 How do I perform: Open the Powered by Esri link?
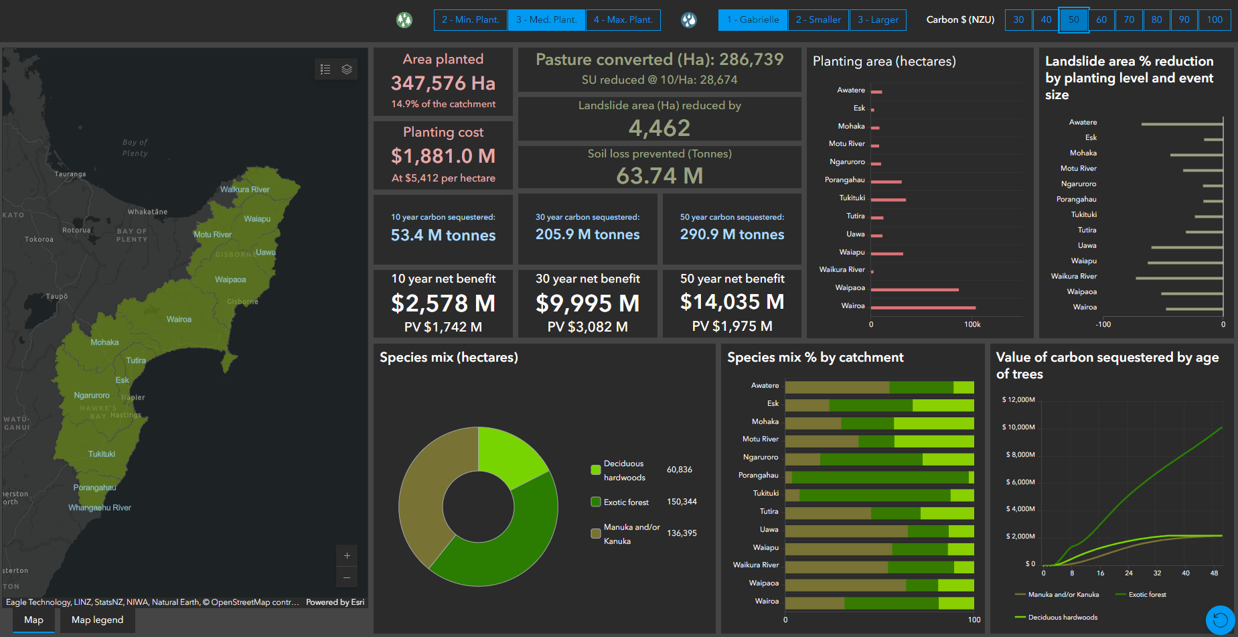click(x=335, y=602)
